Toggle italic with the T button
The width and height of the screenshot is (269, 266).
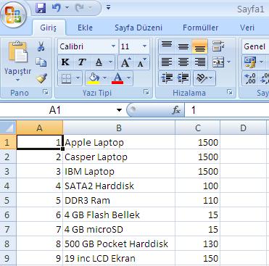[82, 62]
